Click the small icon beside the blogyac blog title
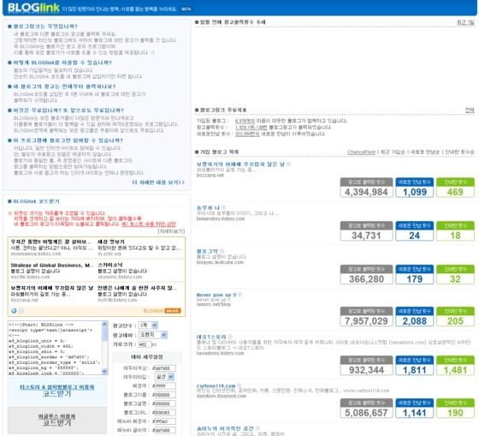Image resolution: width=479 pixels, height=436 pixels. point(222,251)
